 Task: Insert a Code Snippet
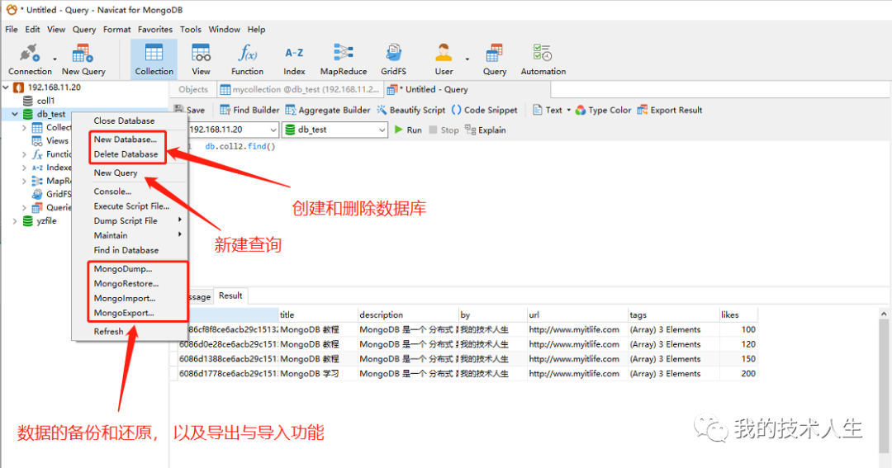pos(485,110)
